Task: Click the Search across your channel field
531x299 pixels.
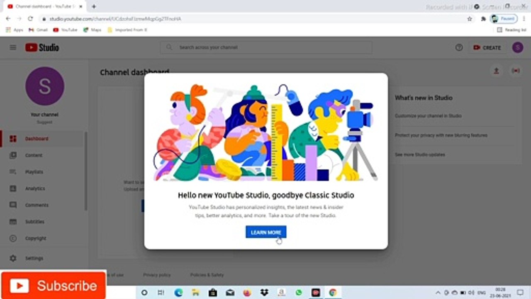Action: click(x=266, y=47)
